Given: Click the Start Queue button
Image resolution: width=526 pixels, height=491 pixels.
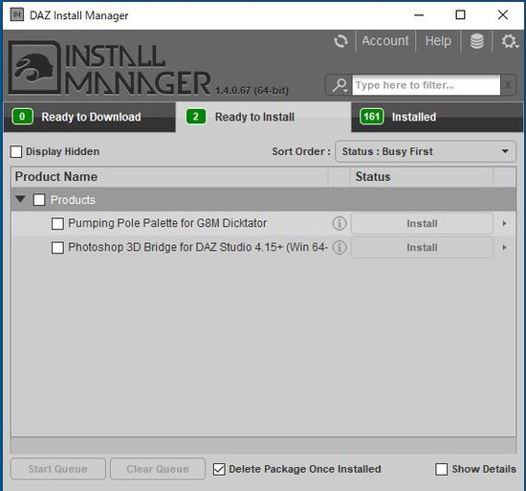Looking at the screenshot, I should [x=58, y=469].
